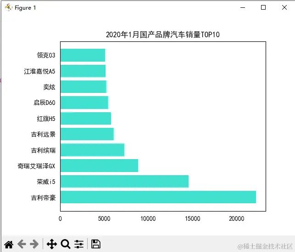The width and height of the screenshot is (295, 252).
Task: Click the Figure 1 window title text
Action: coord(25,8)
